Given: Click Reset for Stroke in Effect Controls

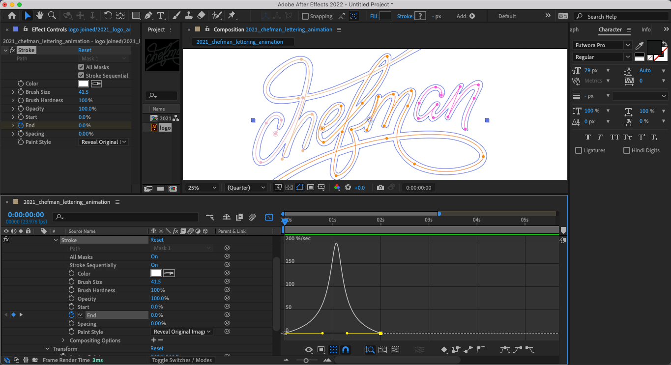Looking at the screenshot, I should (85, 50).
